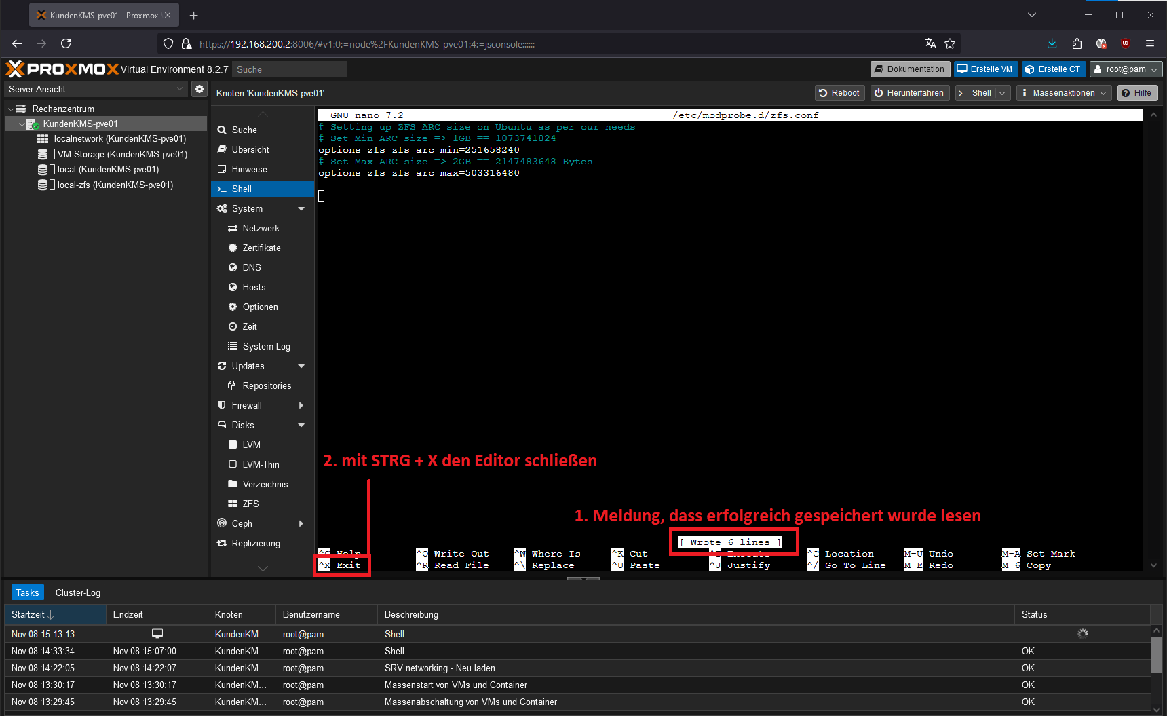Open the browser downloads icon
The width and height of the screenshot is (1167, 716).
coord(1052,43)
